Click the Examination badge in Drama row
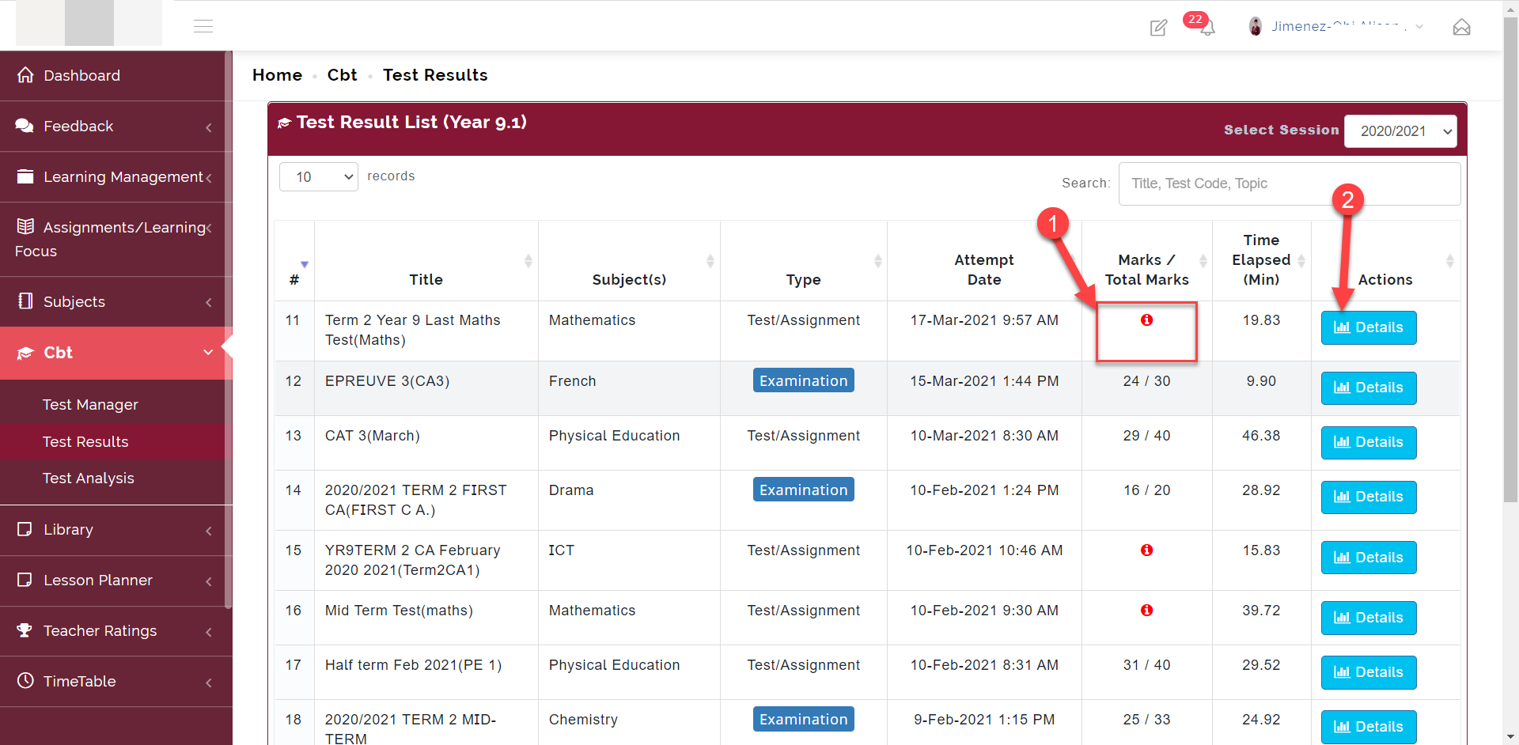Screen dimensions: 1519x745 (804, 490)
